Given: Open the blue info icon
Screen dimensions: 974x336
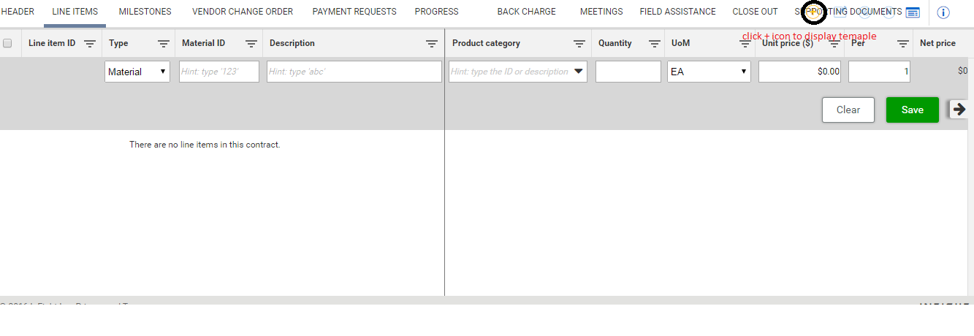Looking at the screenshot, I should click(x=943, y=12).
